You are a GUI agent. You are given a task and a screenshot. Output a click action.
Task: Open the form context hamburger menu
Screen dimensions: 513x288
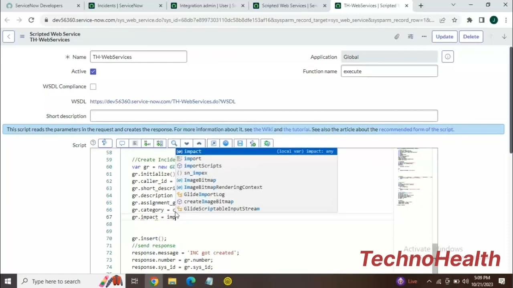(22, 36)
